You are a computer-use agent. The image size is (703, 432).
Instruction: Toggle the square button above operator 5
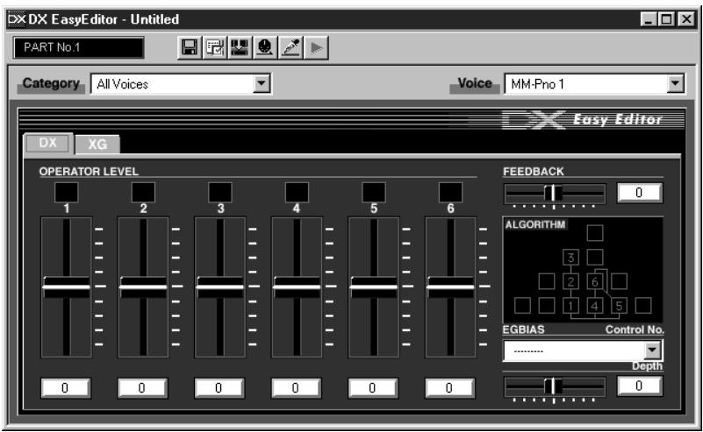(374, 193)
